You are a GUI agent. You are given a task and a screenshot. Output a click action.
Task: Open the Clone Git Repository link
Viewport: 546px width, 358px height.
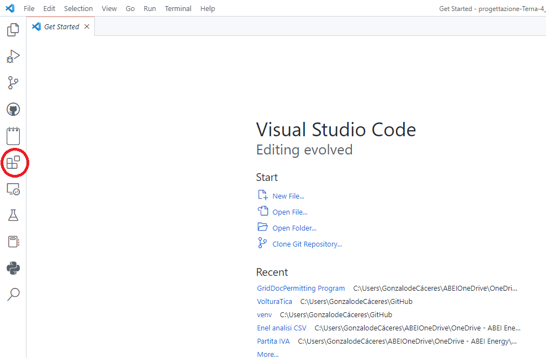pyautogui.click(x=307, y=244)
